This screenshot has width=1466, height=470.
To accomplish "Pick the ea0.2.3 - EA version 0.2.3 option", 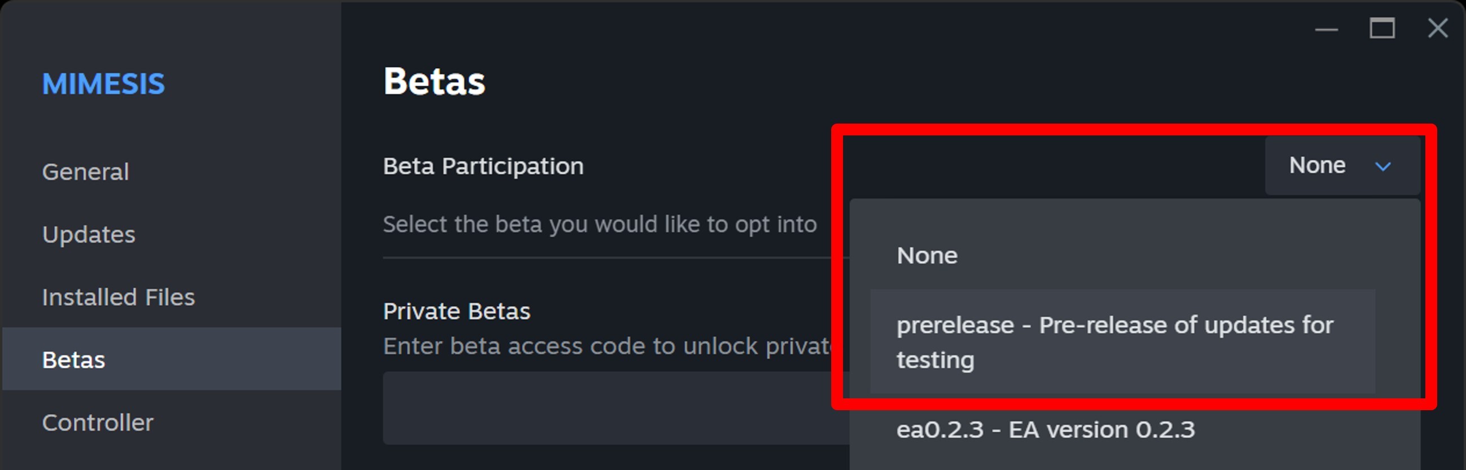I will click(1046, 429).
